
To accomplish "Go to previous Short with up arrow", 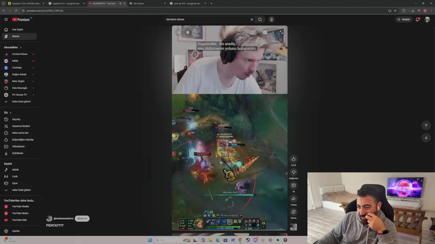I will 426,125.
